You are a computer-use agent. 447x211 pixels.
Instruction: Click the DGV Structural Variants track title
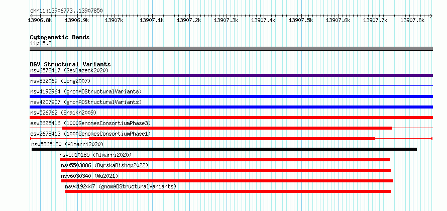tap(70, 64)
